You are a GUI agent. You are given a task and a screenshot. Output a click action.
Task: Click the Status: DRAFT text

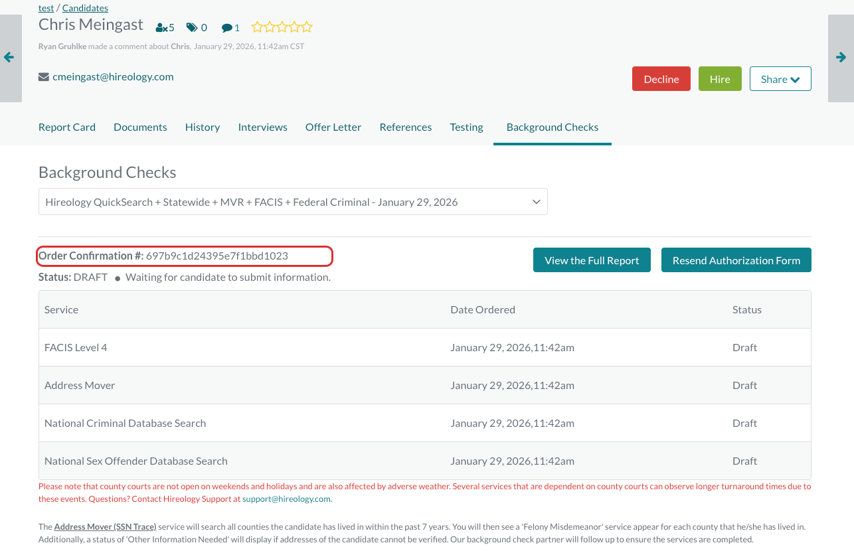[73, 277]
